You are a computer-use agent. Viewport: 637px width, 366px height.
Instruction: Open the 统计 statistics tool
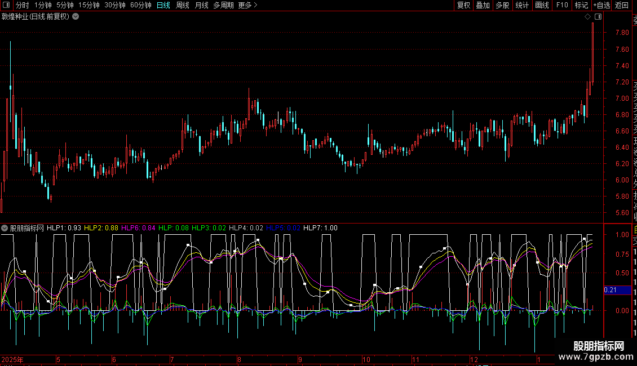522,5
